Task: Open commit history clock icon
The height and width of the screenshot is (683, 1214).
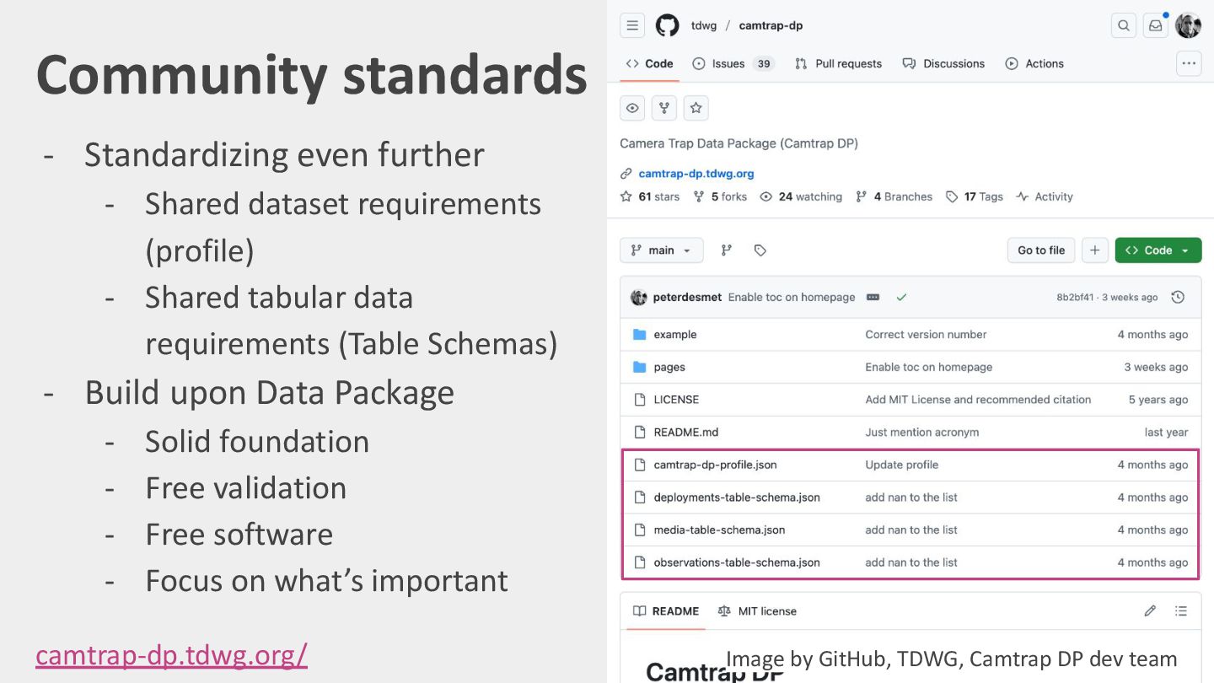Action: pyautogui.click(x=1178, y=297)
